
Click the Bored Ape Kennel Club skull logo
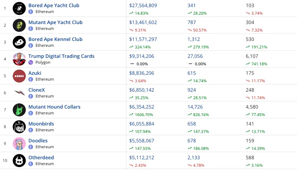coord(19,42)
